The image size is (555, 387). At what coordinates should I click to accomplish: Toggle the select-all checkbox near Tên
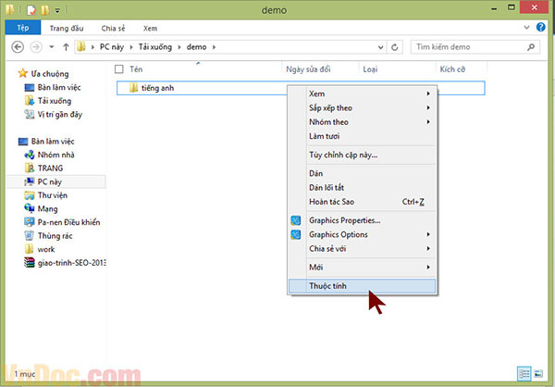119,69
